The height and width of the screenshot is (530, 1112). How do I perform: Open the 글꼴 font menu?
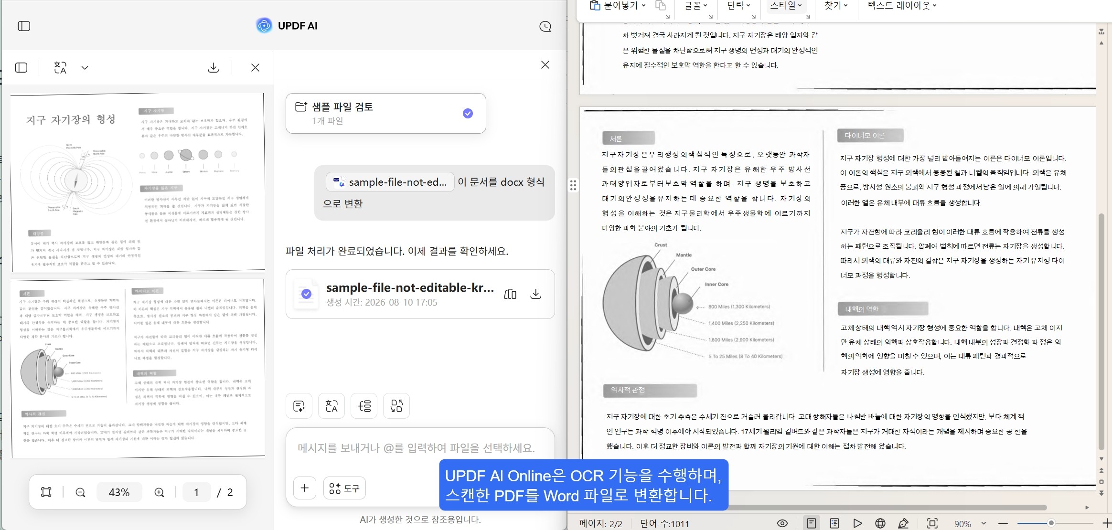(695, 5)
